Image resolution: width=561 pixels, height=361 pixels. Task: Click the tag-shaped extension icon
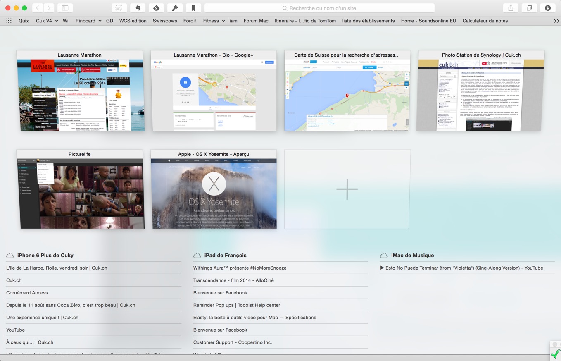(156, 8)
